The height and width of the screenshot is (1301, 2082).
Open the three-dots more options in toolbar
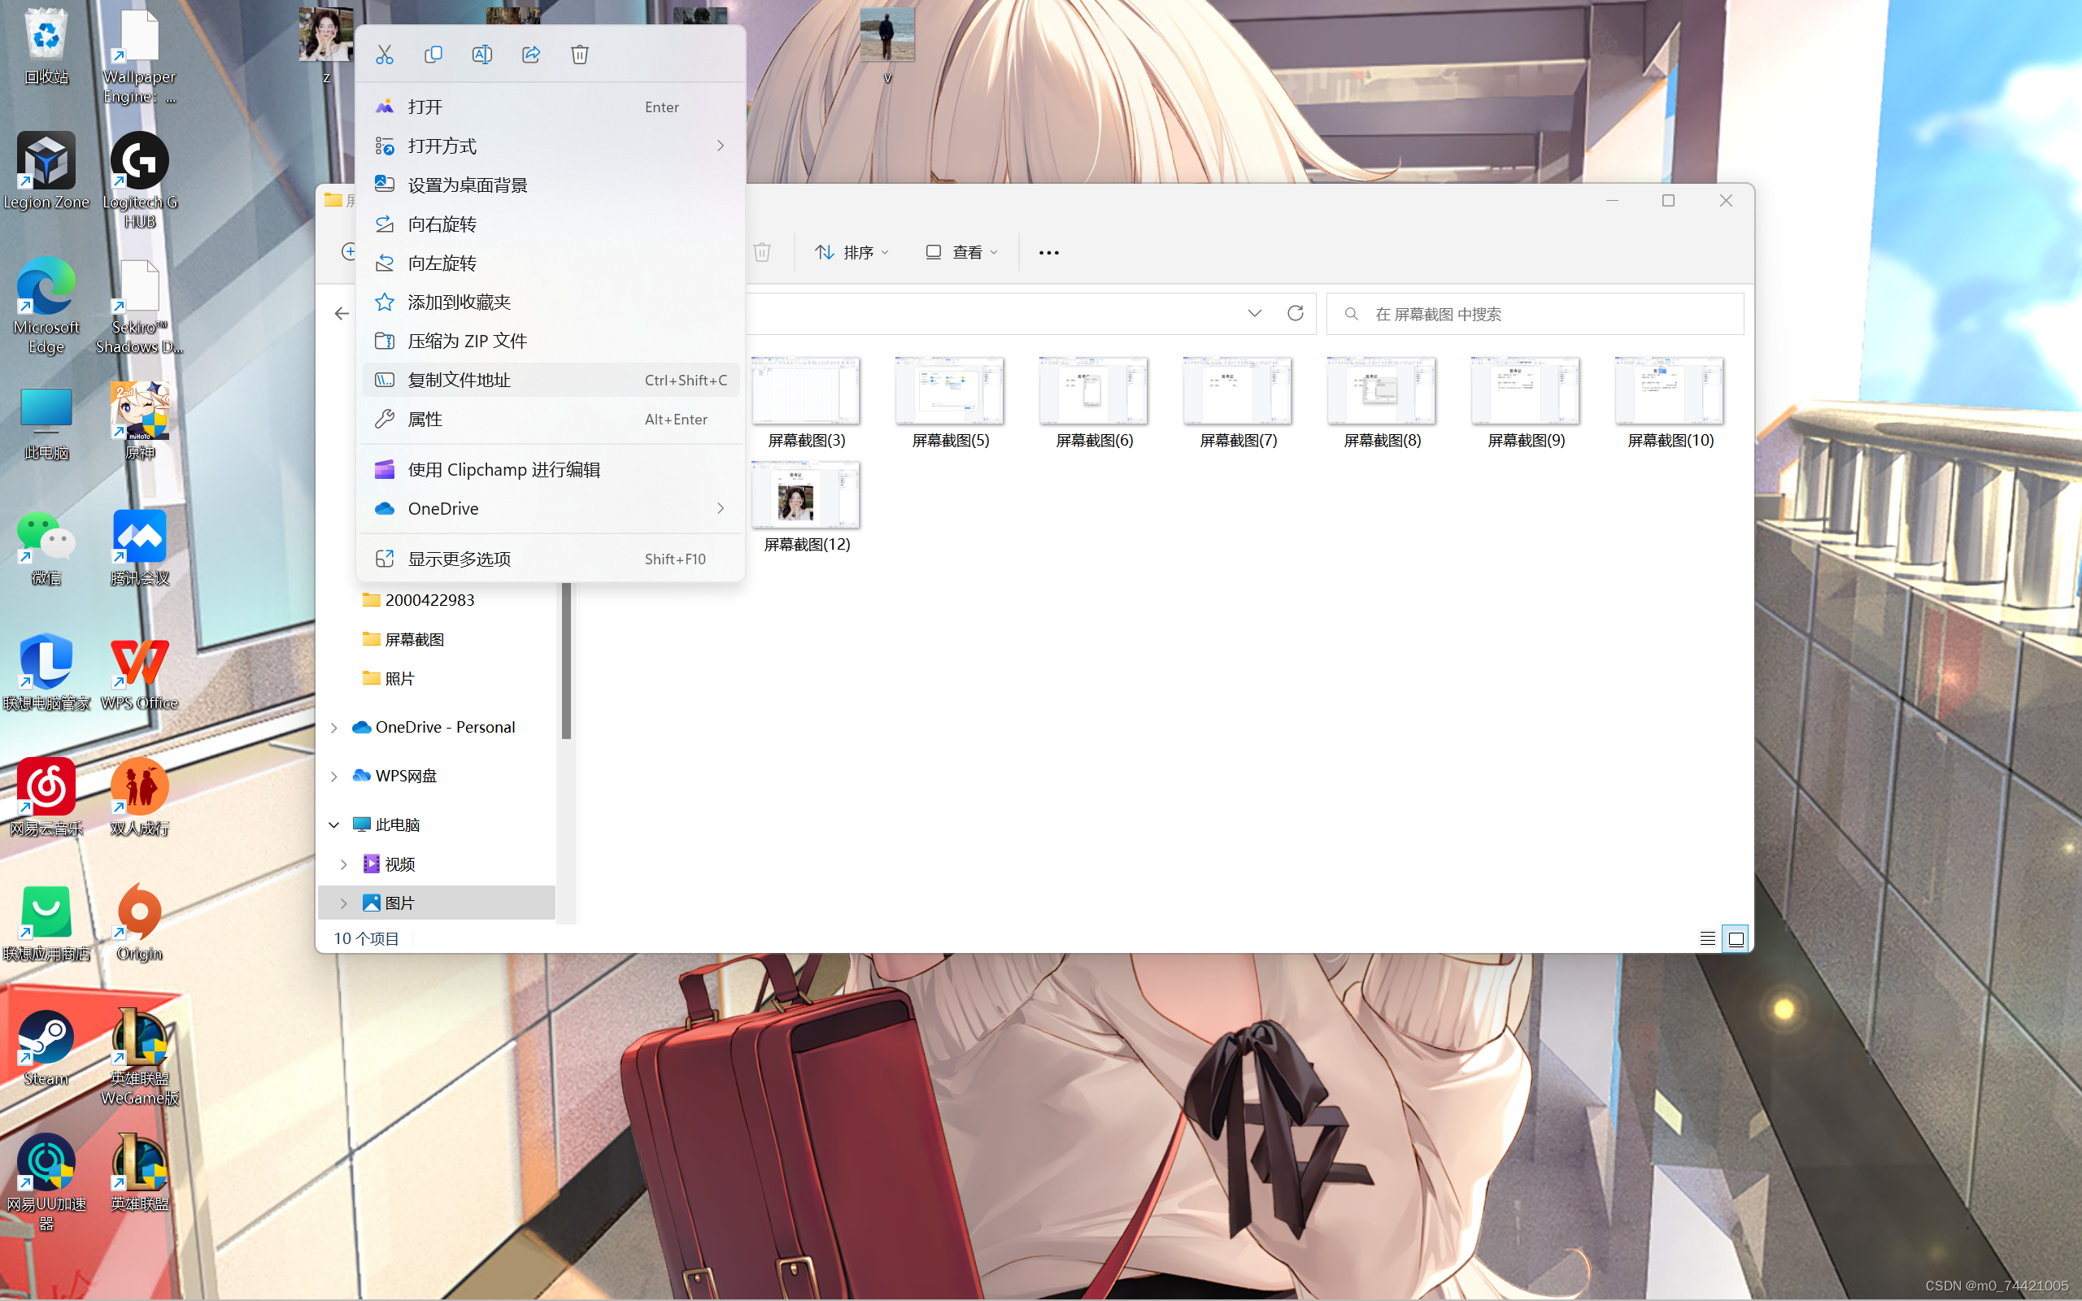(1048, 252)
